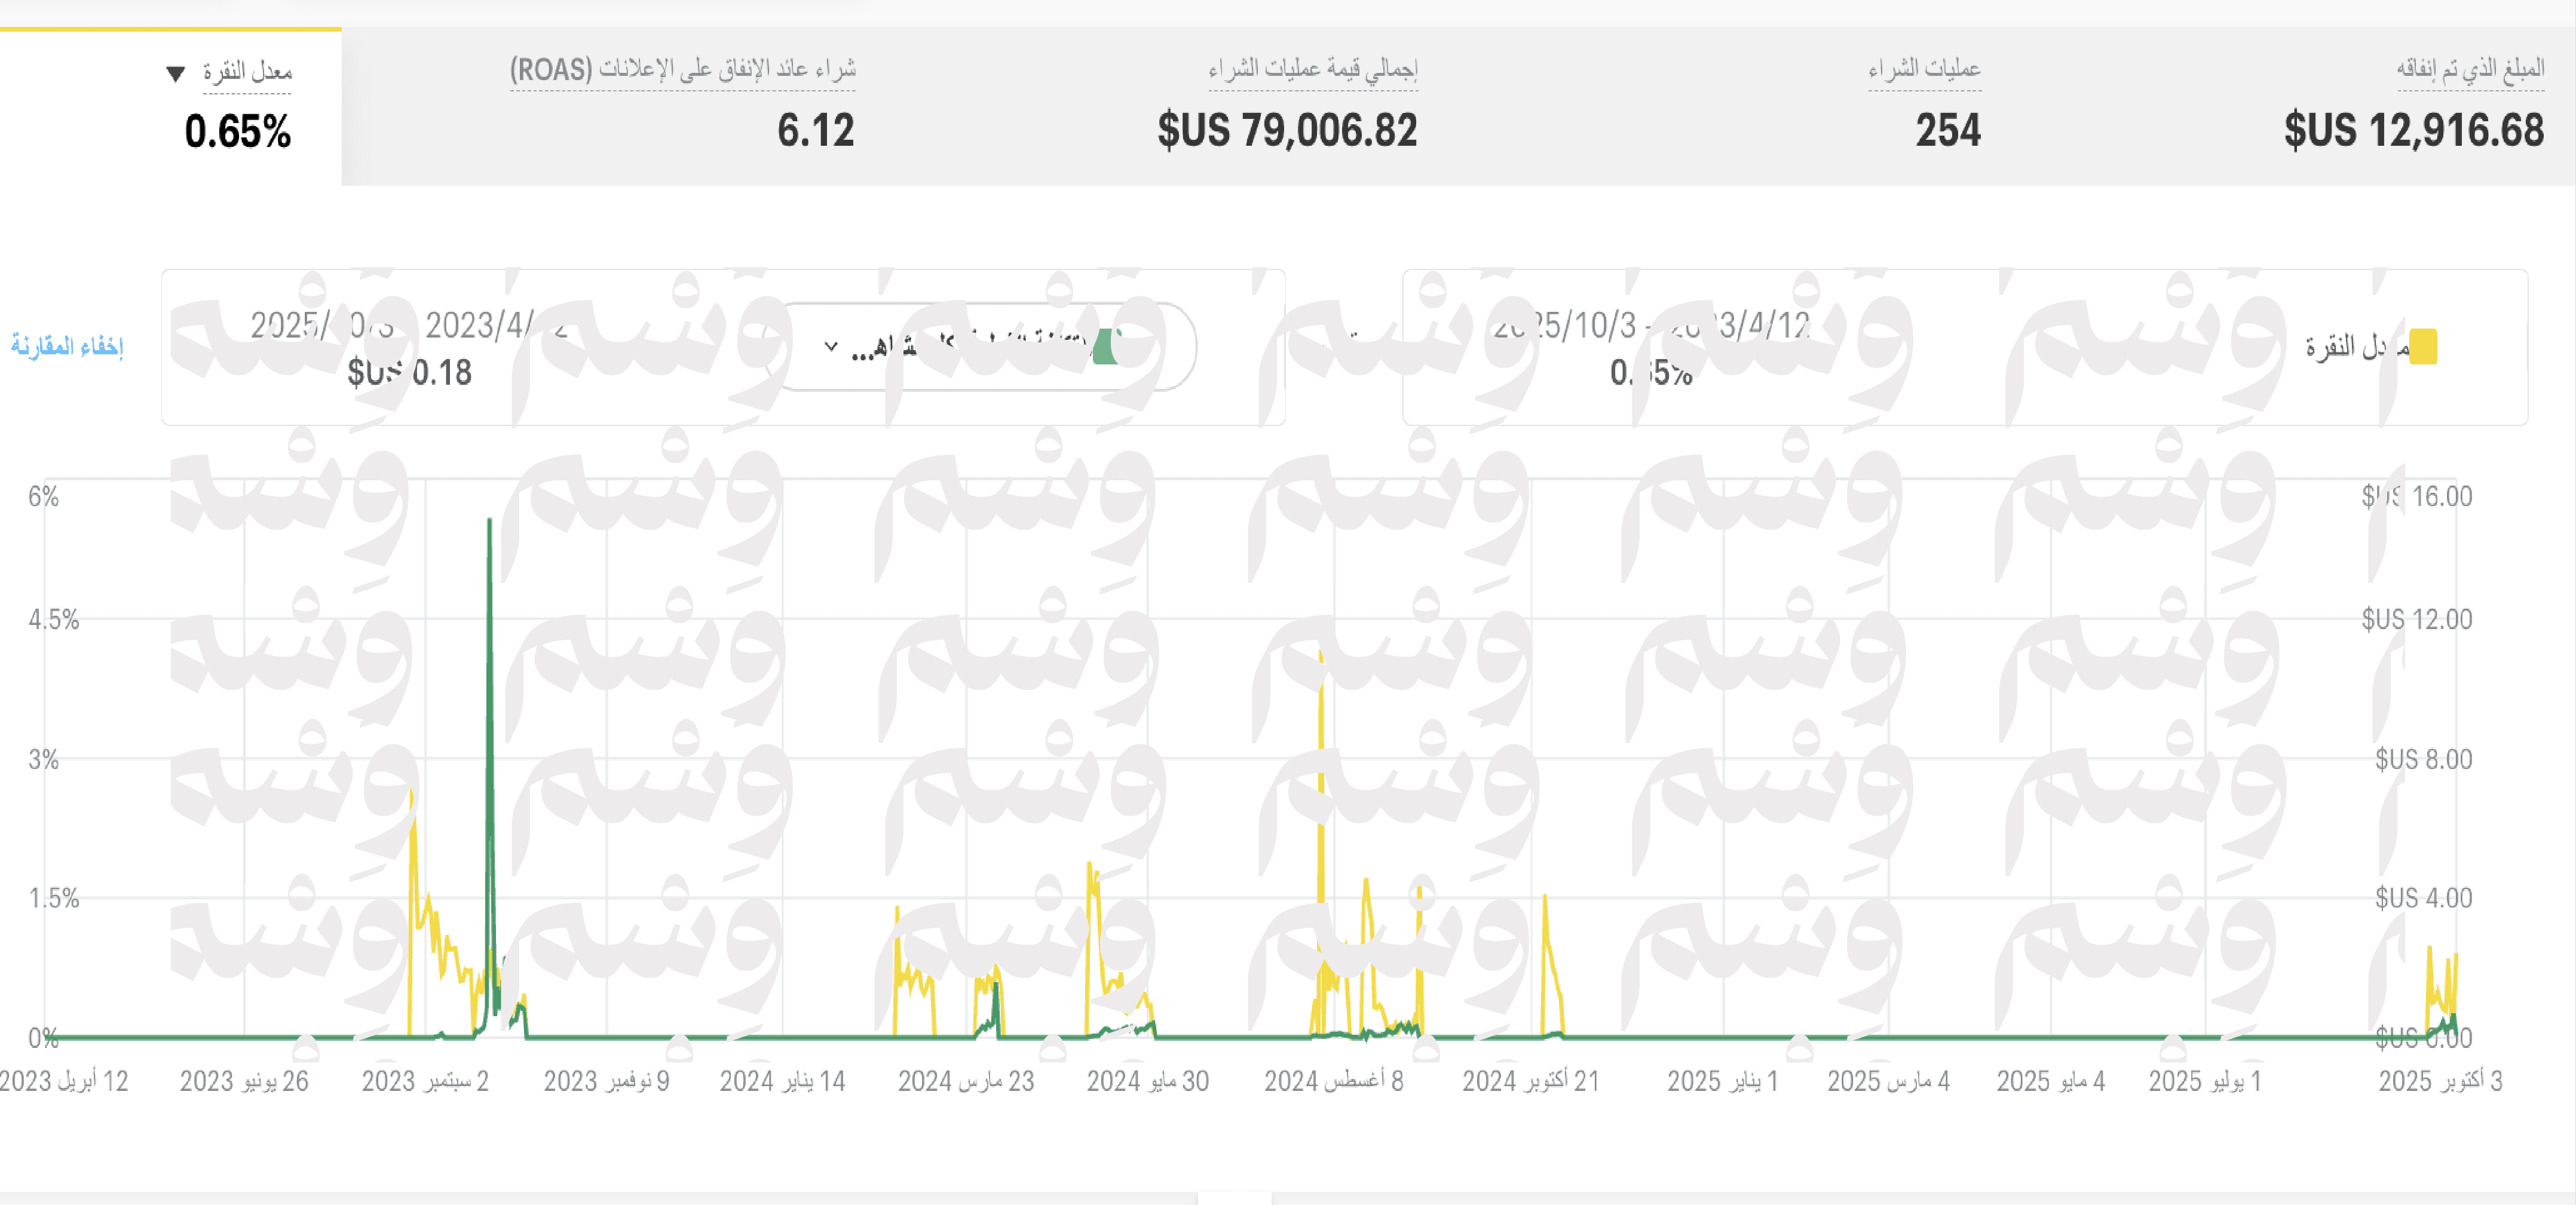Click the 12 April 2023 axis label
The height and width of the screenshot is (1205, 2576).
tap(64, 1080)
